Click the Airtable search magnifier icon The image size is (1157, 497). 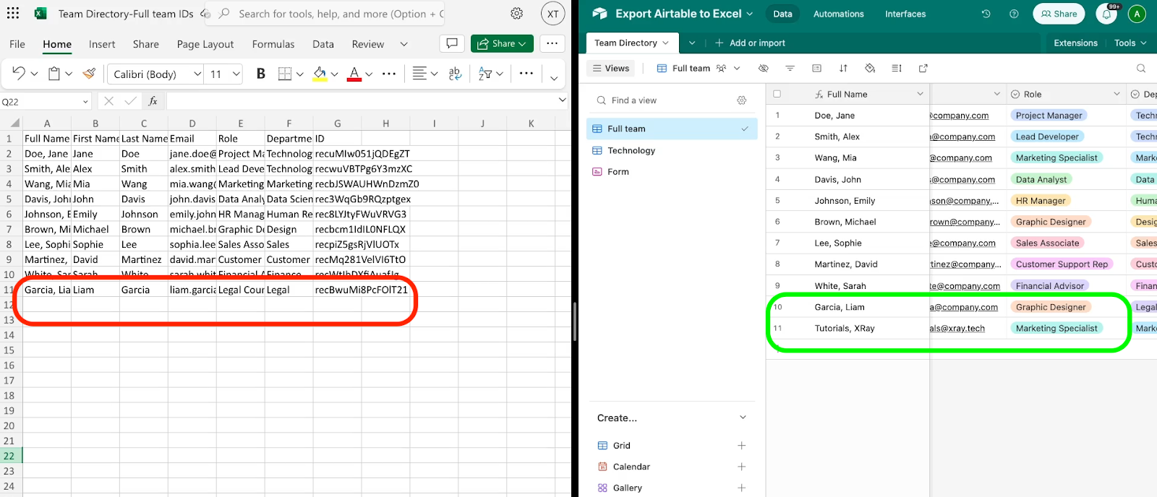(x=1141, y=68)
